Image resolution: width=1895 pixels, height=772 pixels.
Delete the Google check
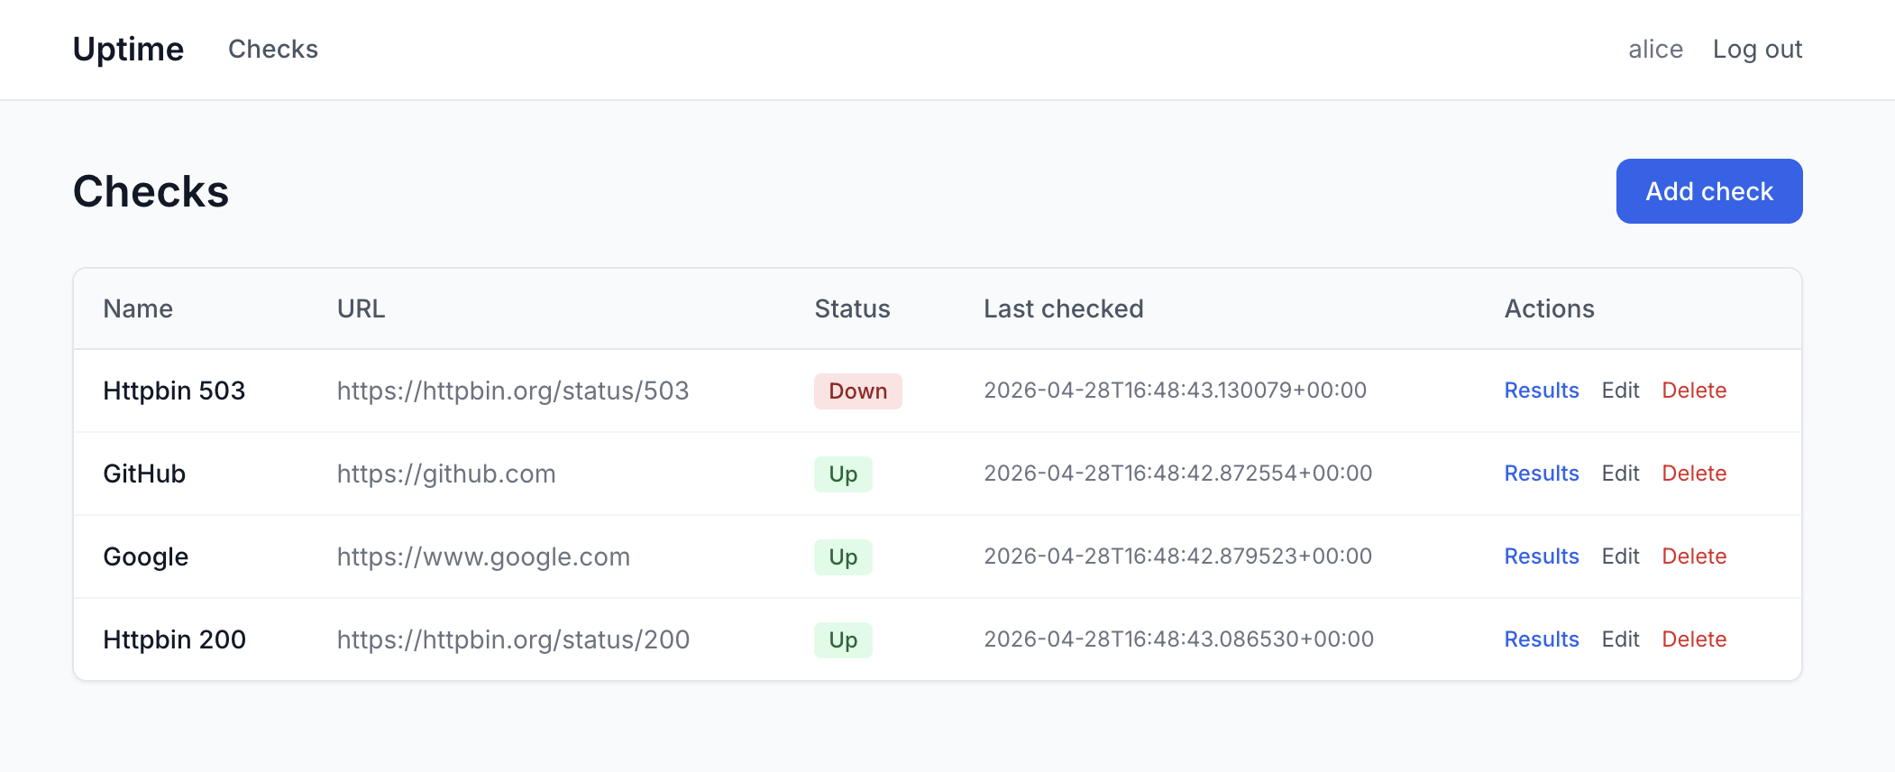(x=1693, y=556)
